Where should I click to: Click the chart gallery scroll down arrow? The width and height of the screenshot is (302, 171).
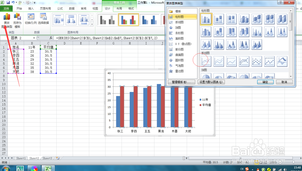point(291,76)
